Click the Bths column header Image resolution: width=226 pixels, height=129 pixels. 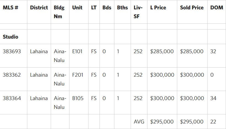point(122,8)
